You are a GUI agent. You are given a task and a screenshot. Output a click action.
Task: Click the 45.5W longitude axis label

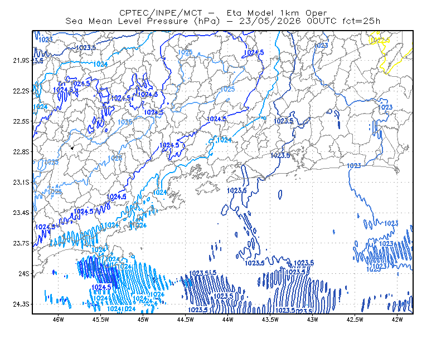coord(101,320)
